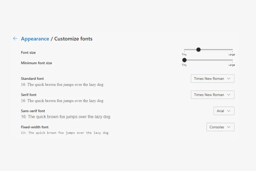The width and height of the screenshot is (256, 171).
Task: Select the Font size label
Action: pyautogui.click(x=28, y=52)
